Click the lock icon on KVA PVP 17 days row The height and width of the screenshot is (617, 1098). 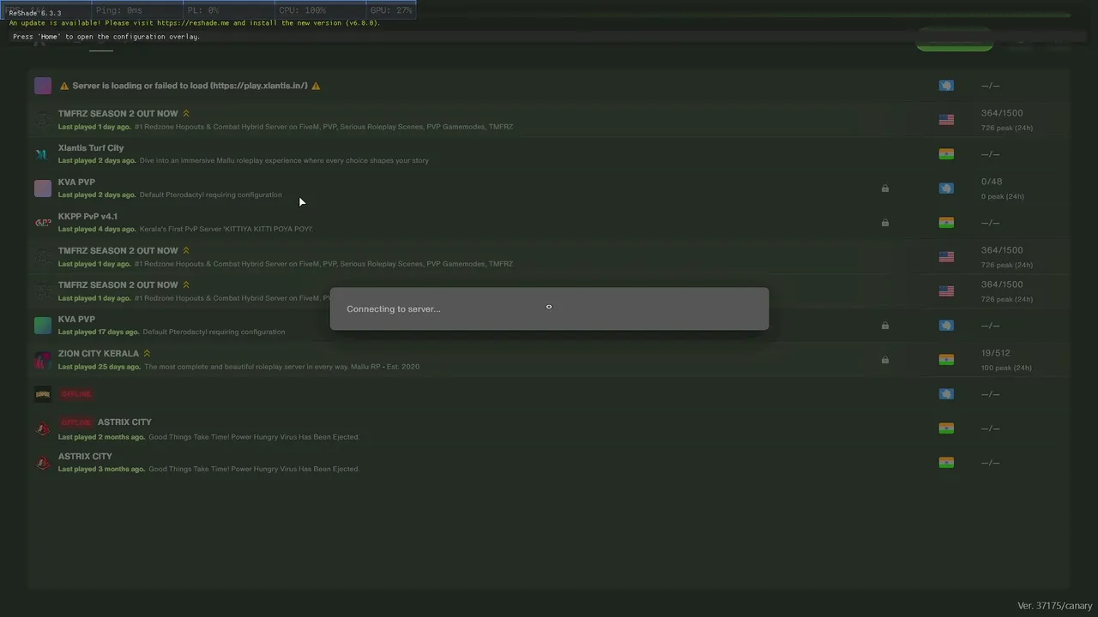(x=885, y=326)
